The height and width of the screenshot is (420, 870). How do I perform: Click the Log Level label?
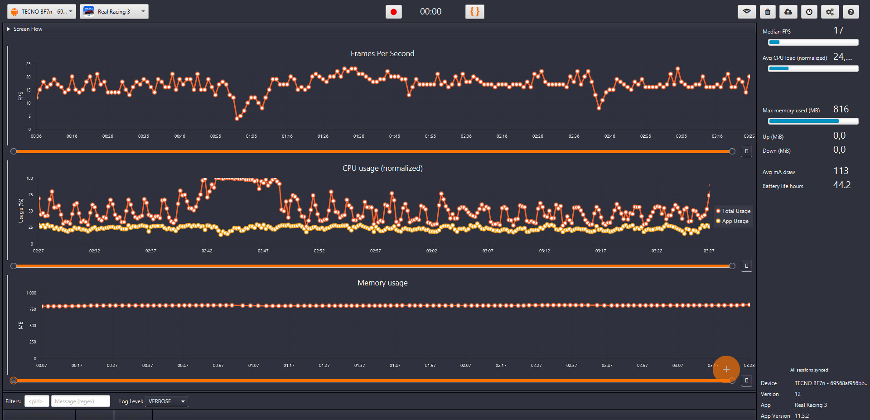point(131,401)
